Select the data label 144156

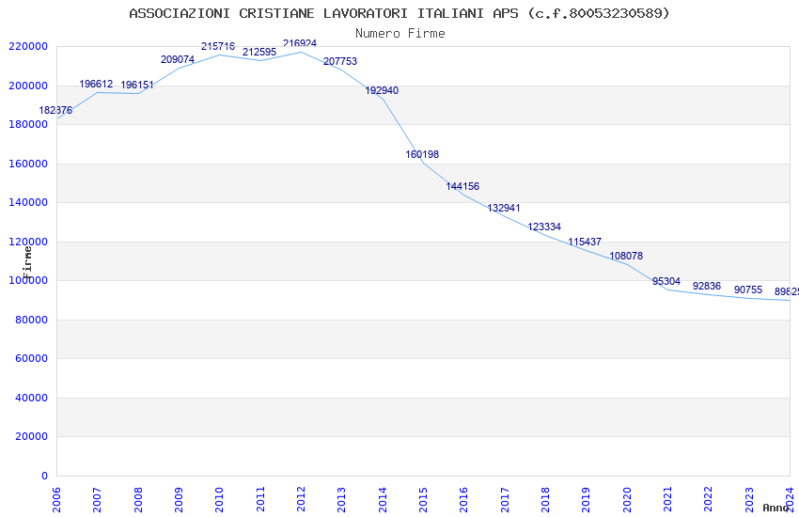coord(462,186)
